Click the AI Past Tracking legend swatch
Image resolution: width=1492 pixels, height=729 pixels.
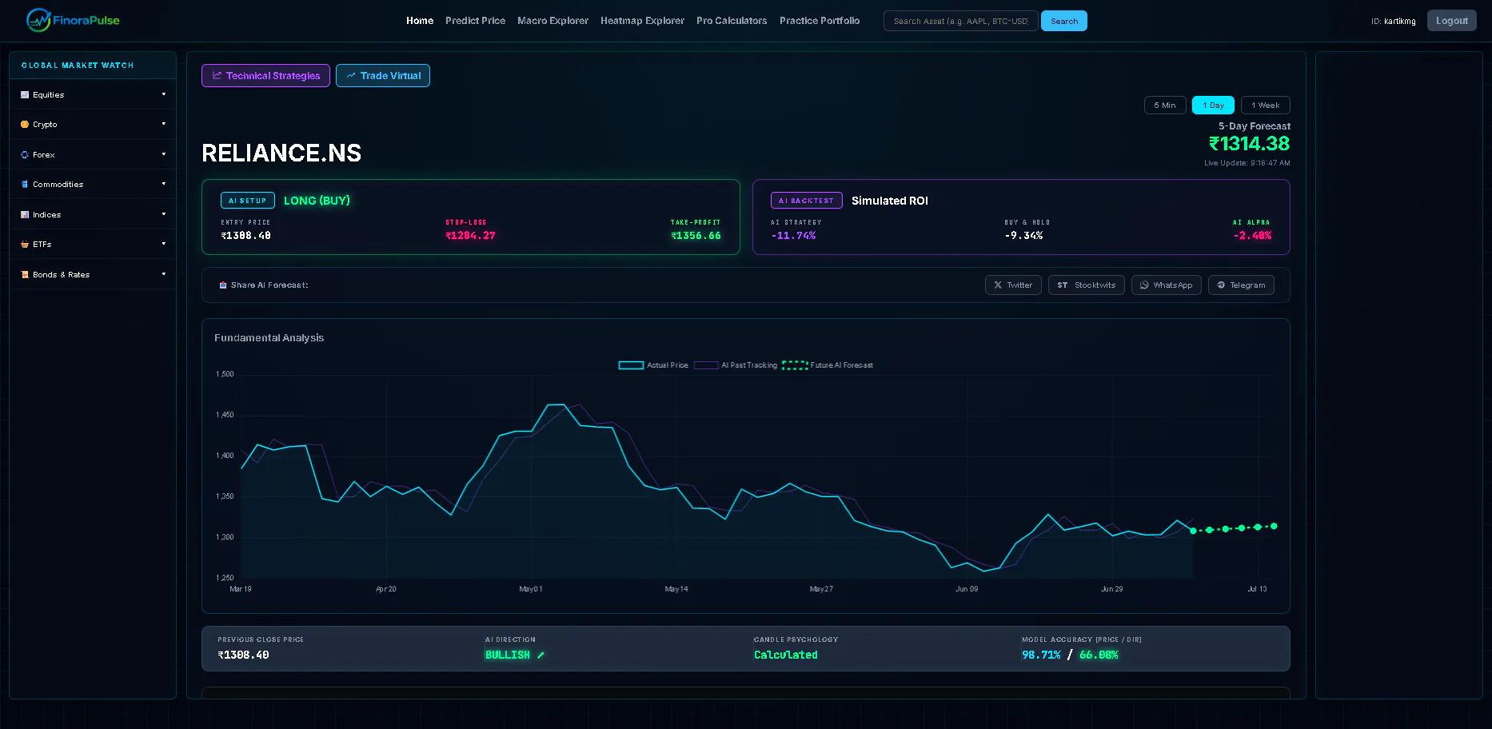pos(706,365)
